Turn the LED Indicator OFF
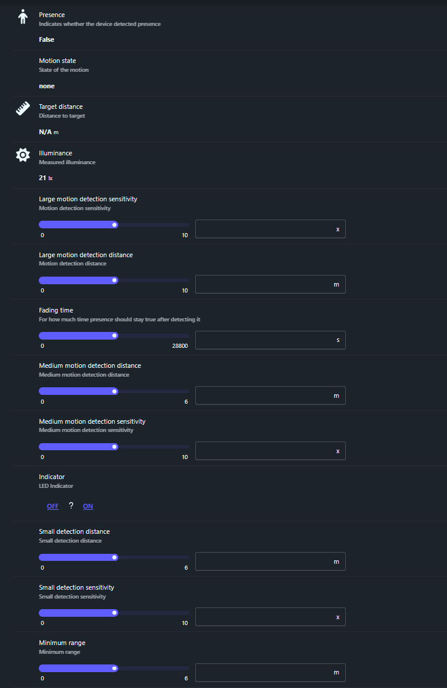 coord(53,506)
